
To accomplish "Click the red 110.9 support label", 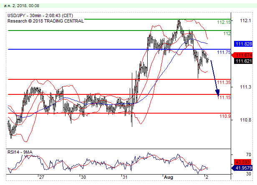I will click(x=225, y=116).
